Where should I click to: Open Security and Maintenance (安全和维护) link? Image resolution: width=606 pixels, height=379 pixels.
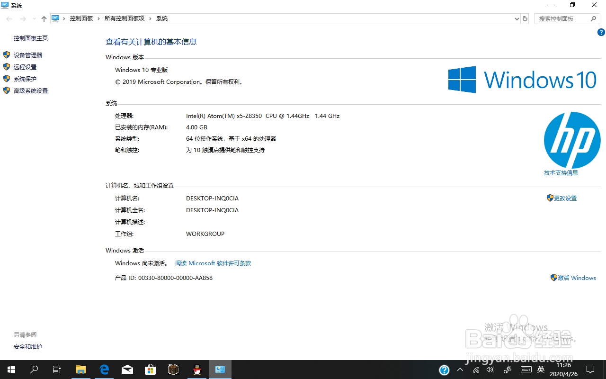tap(28, 347)
